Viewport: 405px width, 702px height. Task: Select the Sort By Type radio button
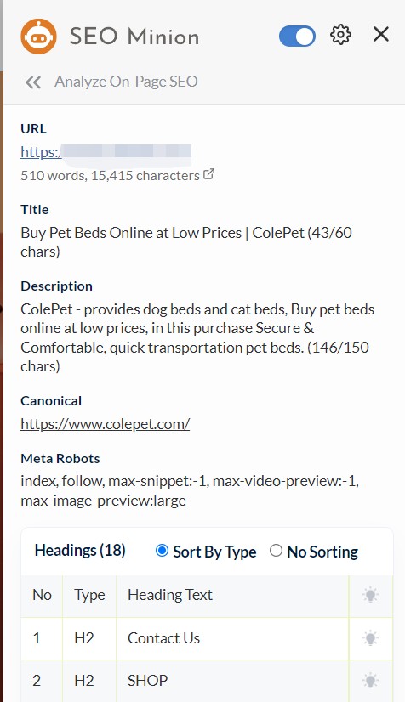click(x=162, y=551)
